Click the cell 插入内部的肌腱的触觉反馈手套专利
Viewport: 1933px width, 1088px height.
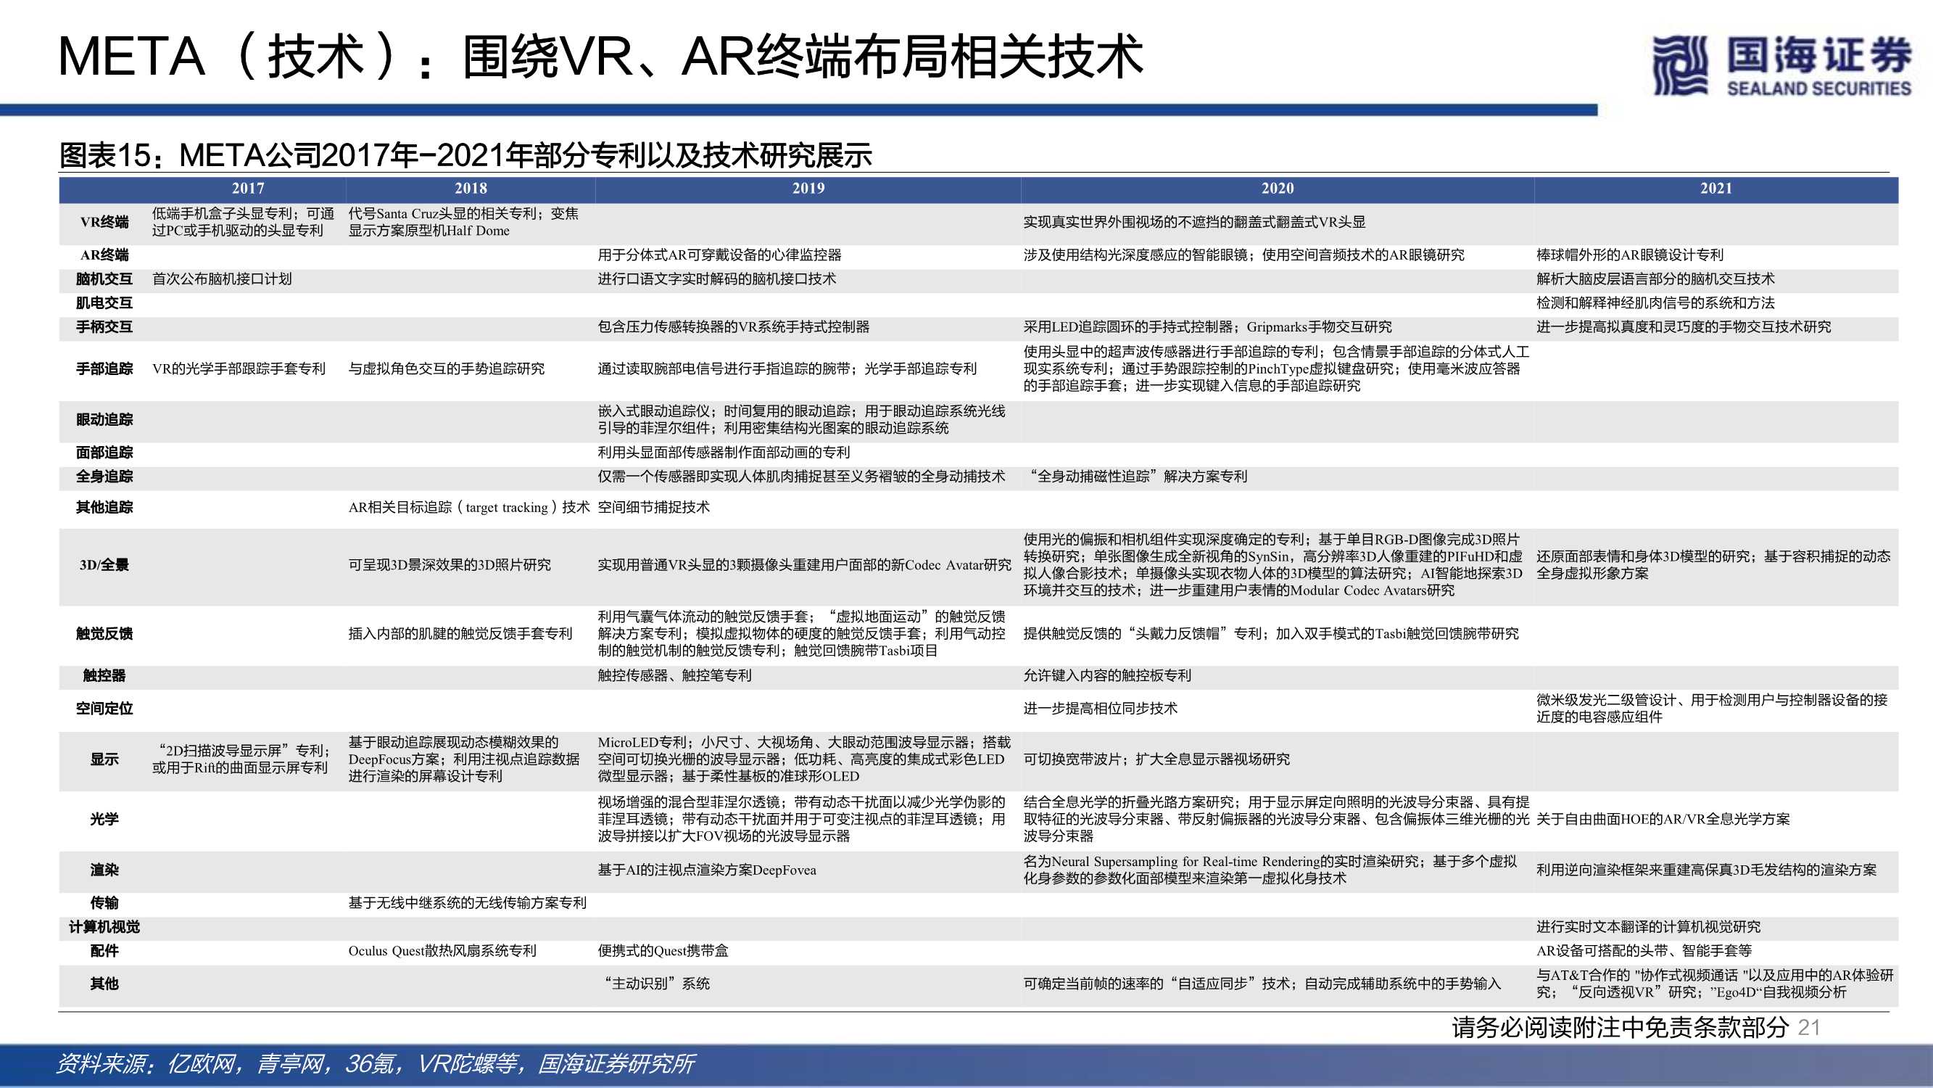coord(460,634)
